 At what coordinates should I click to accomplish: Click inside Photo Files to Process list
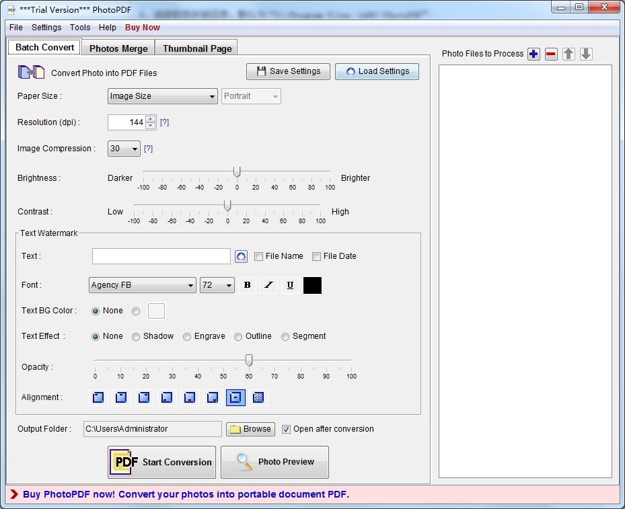tap(525, 271)
